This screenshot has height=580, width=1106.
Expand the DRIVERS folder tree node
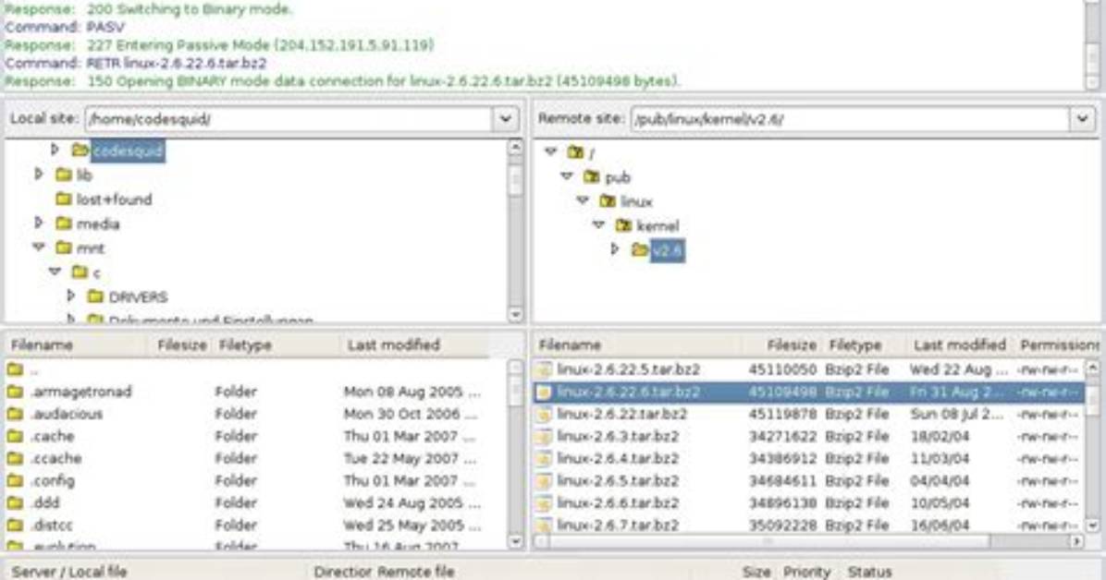70,296
